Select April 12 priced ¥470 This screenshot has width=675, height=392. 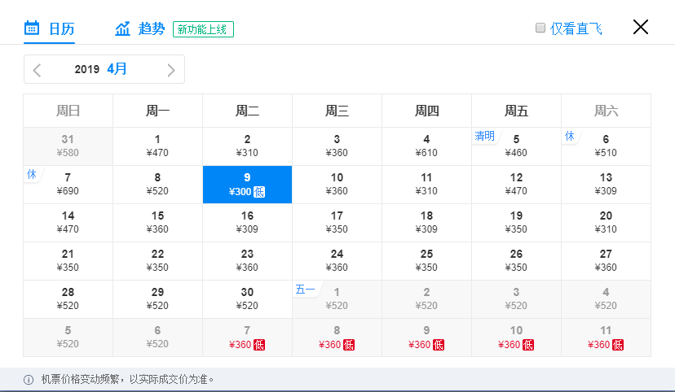tap(516, 185)
